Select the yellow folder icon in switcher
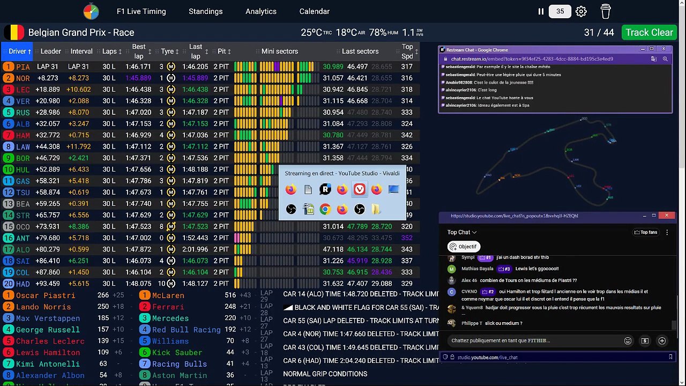The image size is (686, 386). coord(376,209)
